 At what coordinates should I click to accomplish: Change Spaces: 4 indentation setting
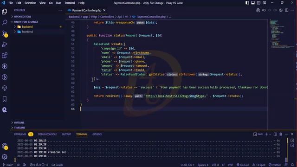[x=203, y=165]
